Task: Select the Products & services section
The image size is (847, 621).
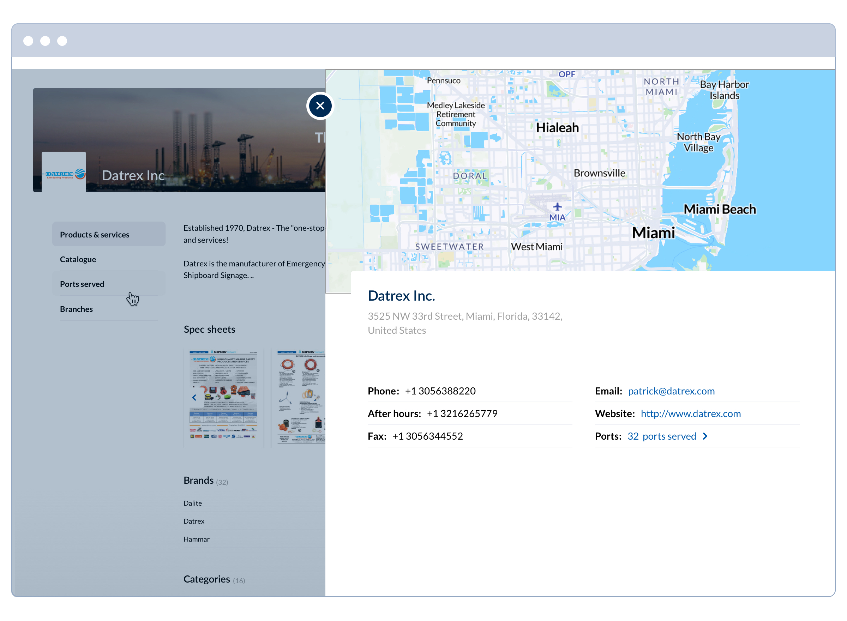Action: click(95, 234)
